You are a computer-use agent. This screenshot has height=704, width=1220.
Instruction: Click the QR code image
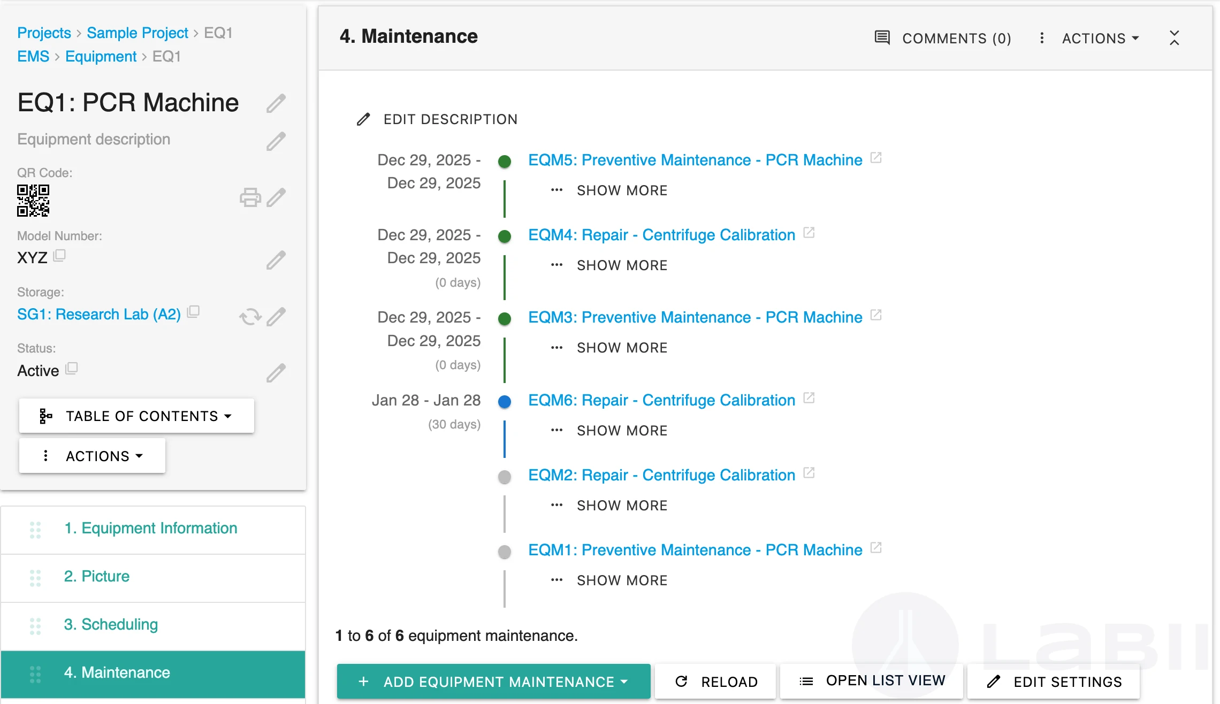point(33,201)
